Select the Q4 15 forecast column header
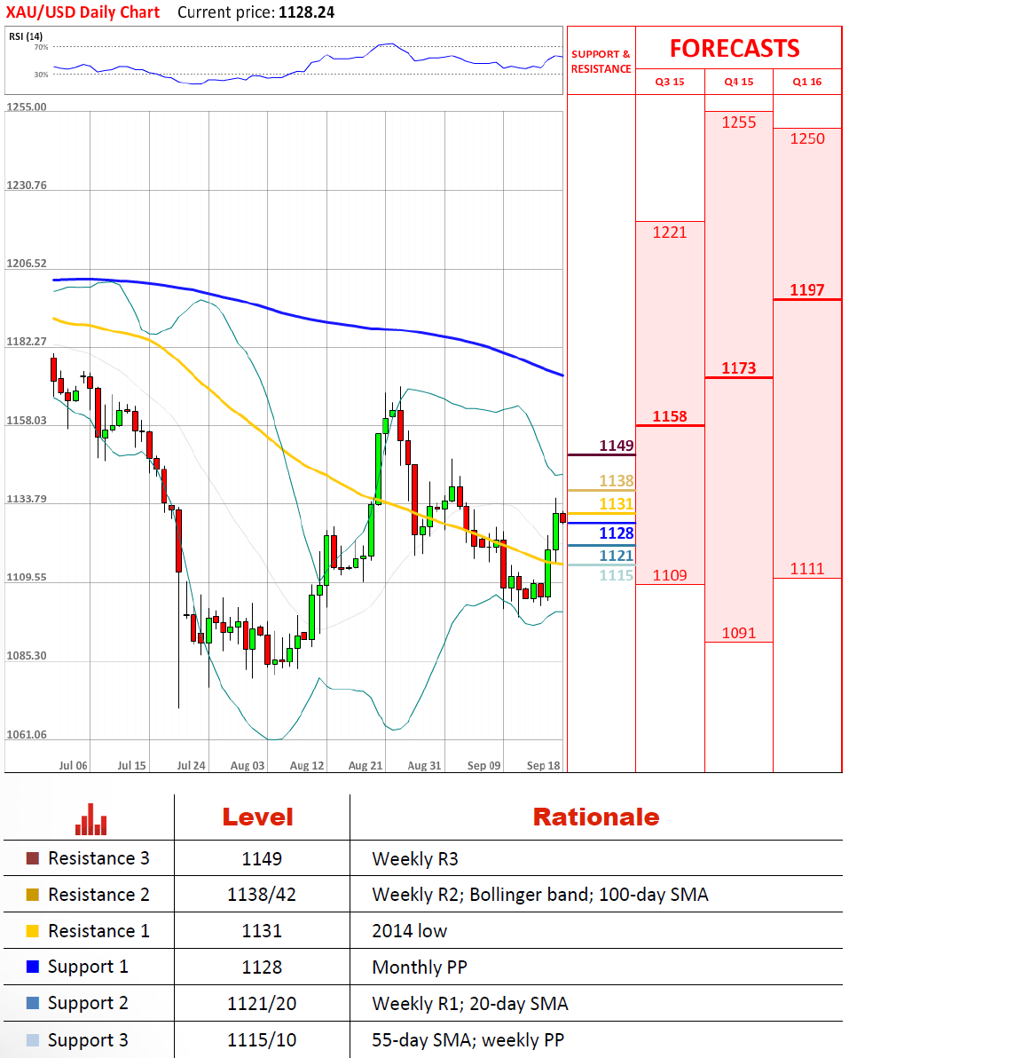This screenshot has width=1022, height=1058. (x=739, y=82)
